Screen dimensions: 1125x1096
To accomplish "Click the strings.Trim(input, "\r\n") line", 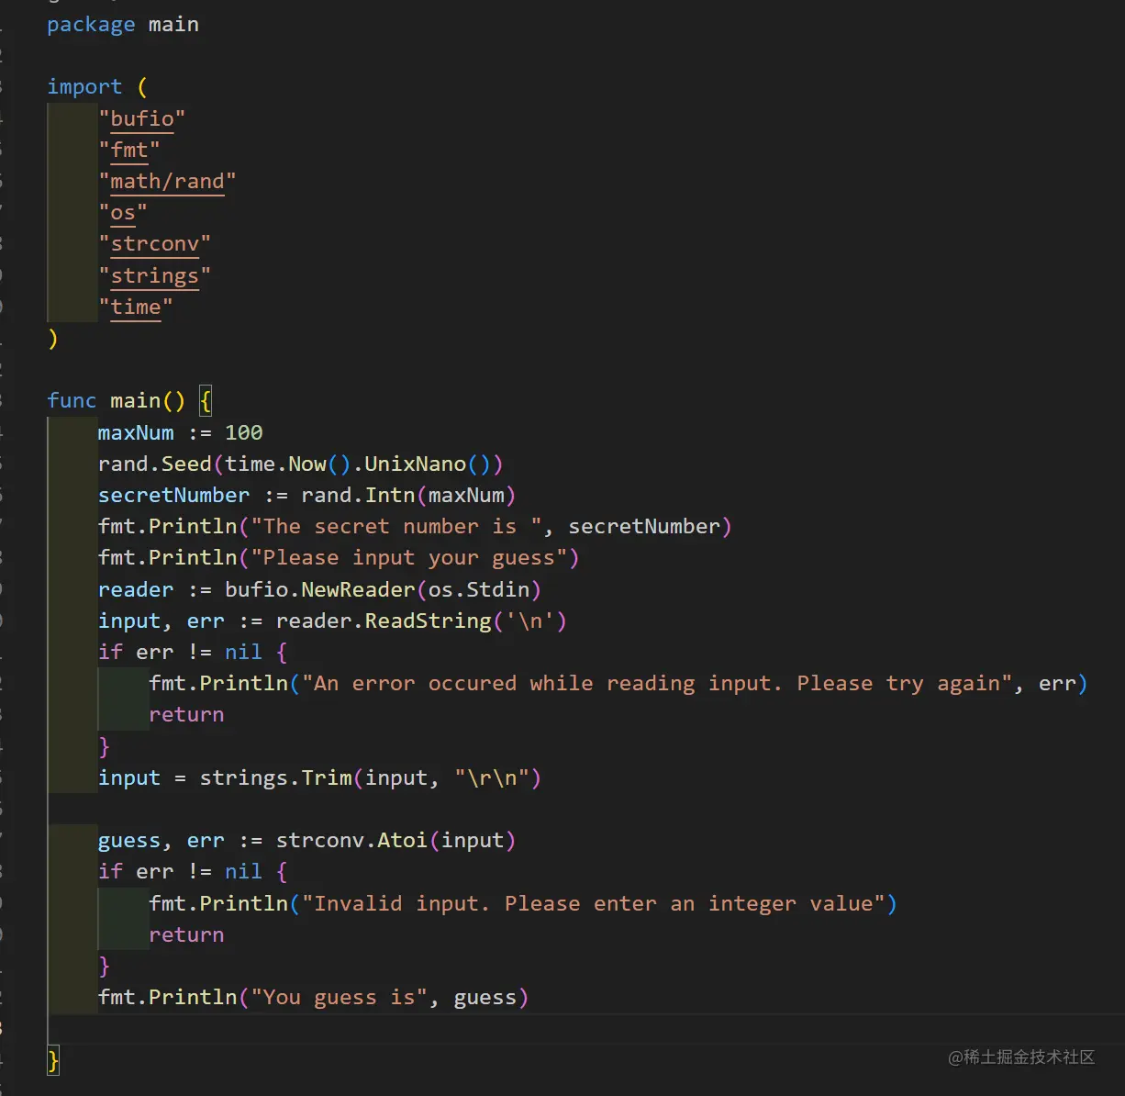I will tap(319, 778).
